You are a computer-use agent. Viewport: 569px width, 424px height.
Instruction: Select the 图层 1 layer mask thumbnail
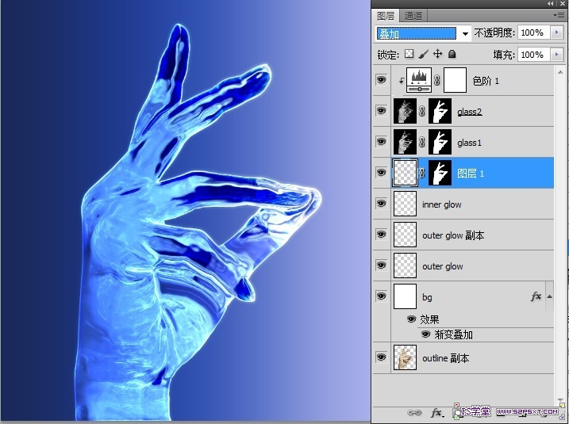click(x=440, y=173)
